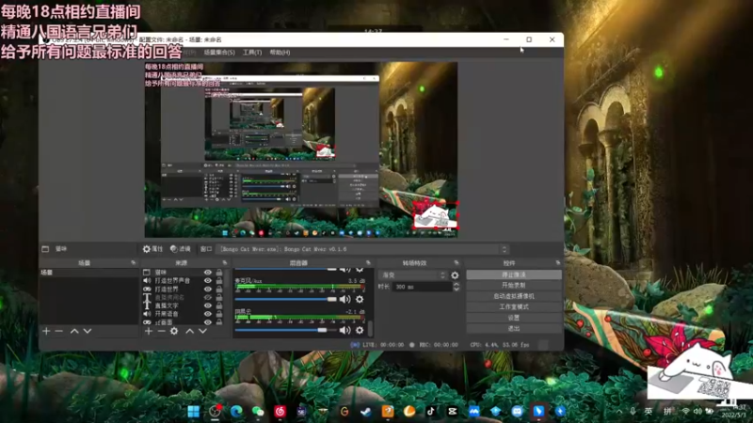
Task: Open Microsoft Edge from the taskbar
Action: [236, 411]
